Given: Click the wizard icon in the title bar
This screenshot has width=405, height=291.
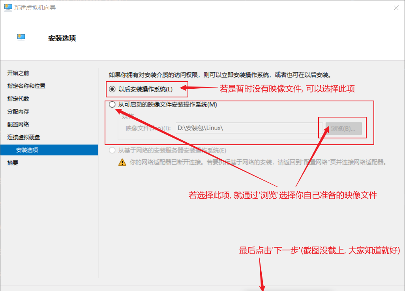Looking at the screenshot, I should (7, 7).
